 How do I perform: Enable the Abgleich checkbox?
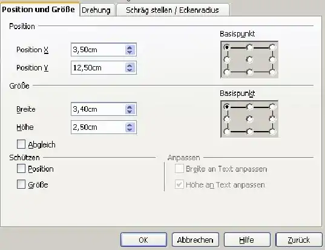21,144
